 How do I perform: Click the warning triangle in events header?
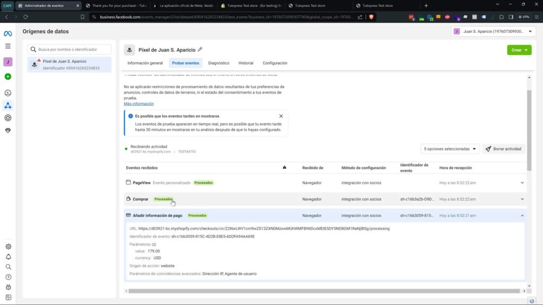tap(284, 167)
